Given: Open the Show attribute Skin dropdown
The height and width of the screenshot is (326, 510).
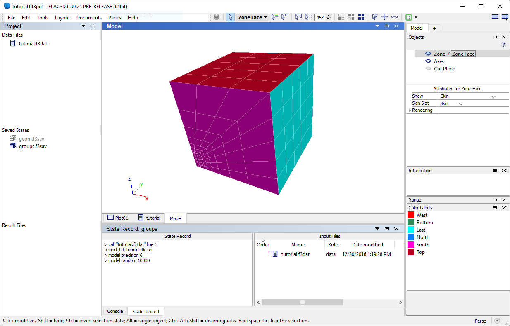Looking at the screenshot, I should [x=474, y=96].
